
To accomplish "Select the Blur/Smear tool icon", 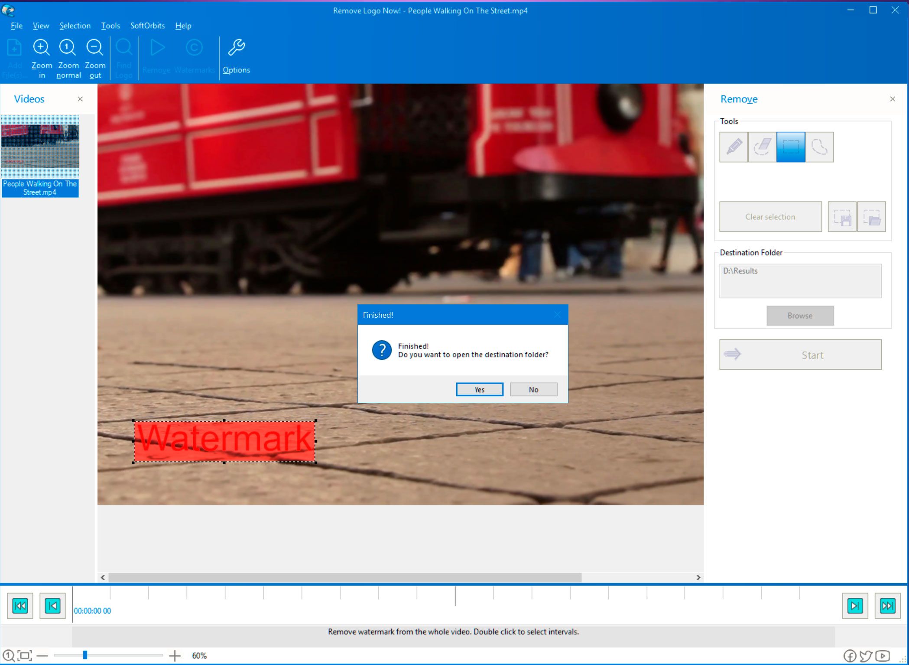I will pyautogui.click(x=762, y=147).
